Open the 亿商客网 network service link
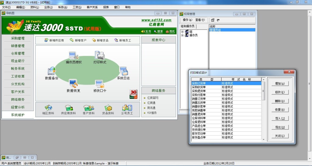312x166 pixels. pos(153,98)
